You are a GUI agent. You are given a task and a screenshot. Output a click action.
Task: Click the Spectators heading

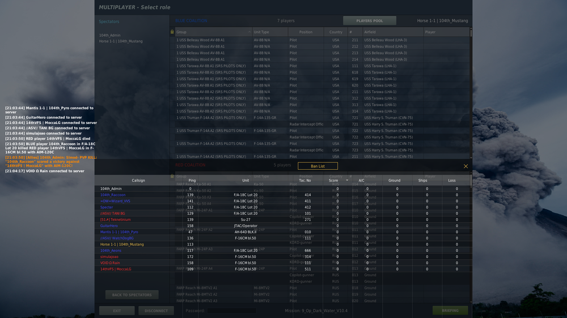coord(109,22)
